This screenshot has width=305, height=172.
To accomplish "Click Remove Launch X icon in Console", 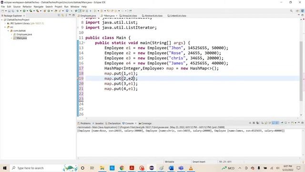I will click(254, 123).
